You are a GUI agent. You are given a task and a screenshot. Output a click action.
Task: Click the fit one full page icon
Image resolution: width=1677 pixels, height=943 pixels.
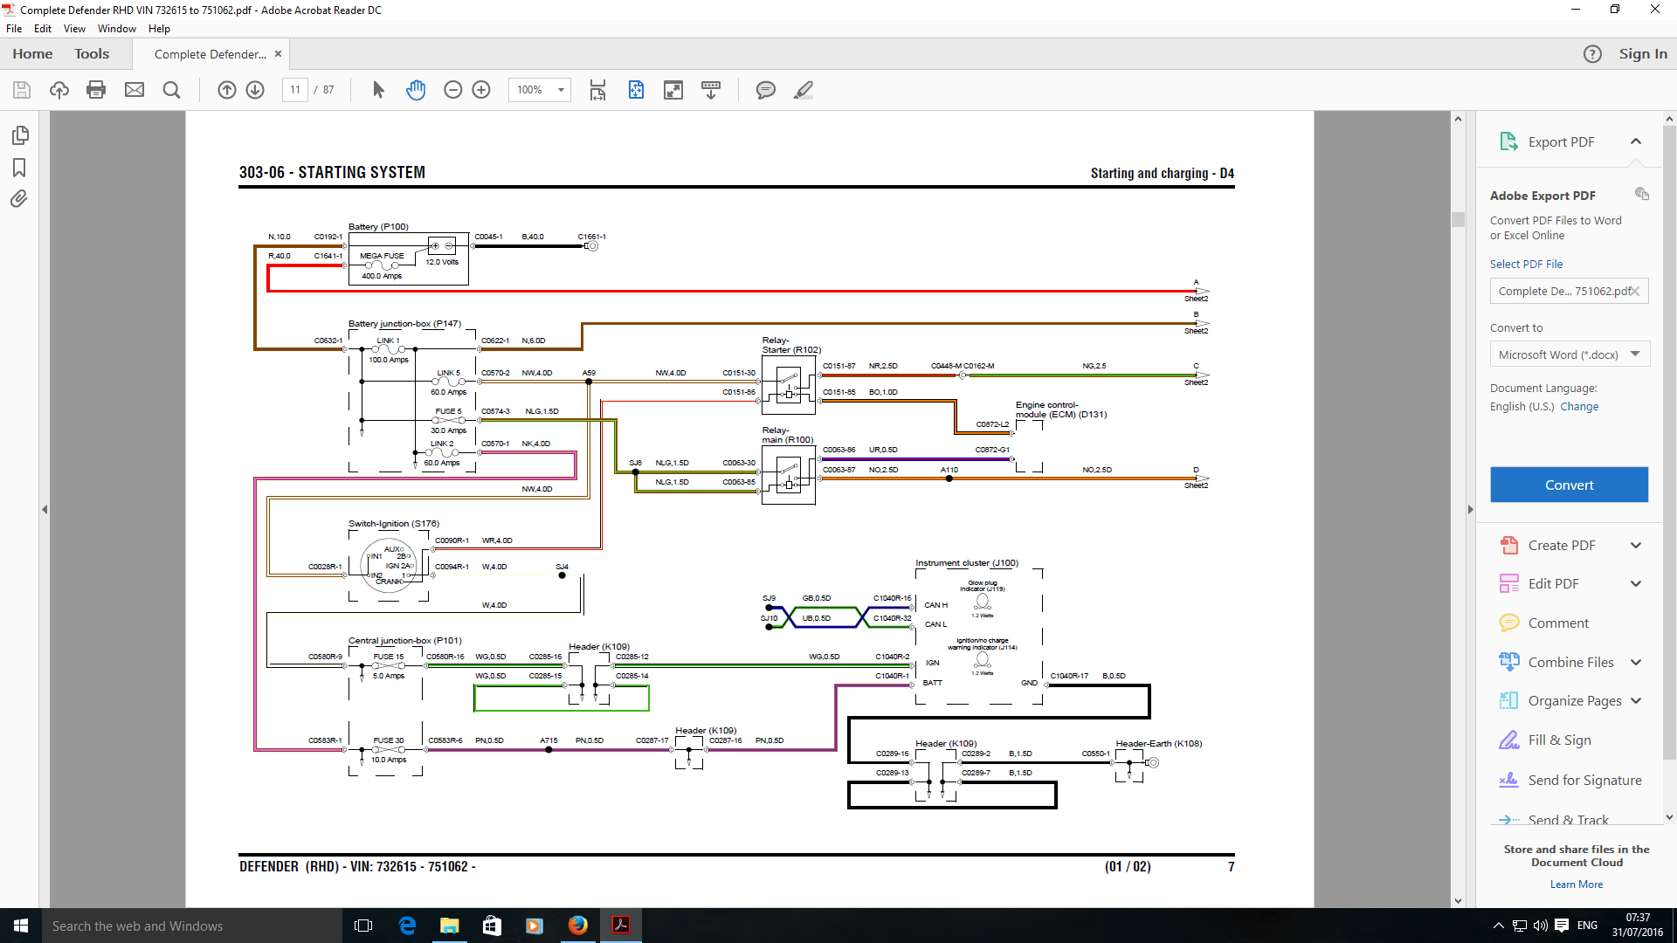636,90
